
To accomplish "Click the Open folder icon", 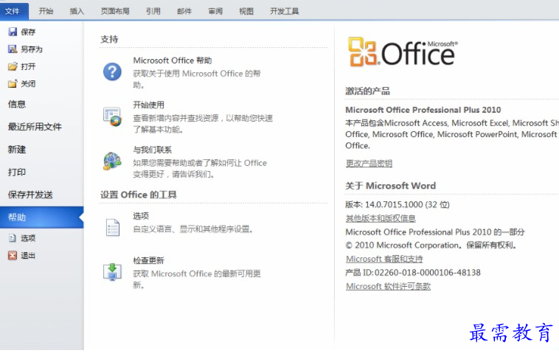I will (x=13, y=66).
